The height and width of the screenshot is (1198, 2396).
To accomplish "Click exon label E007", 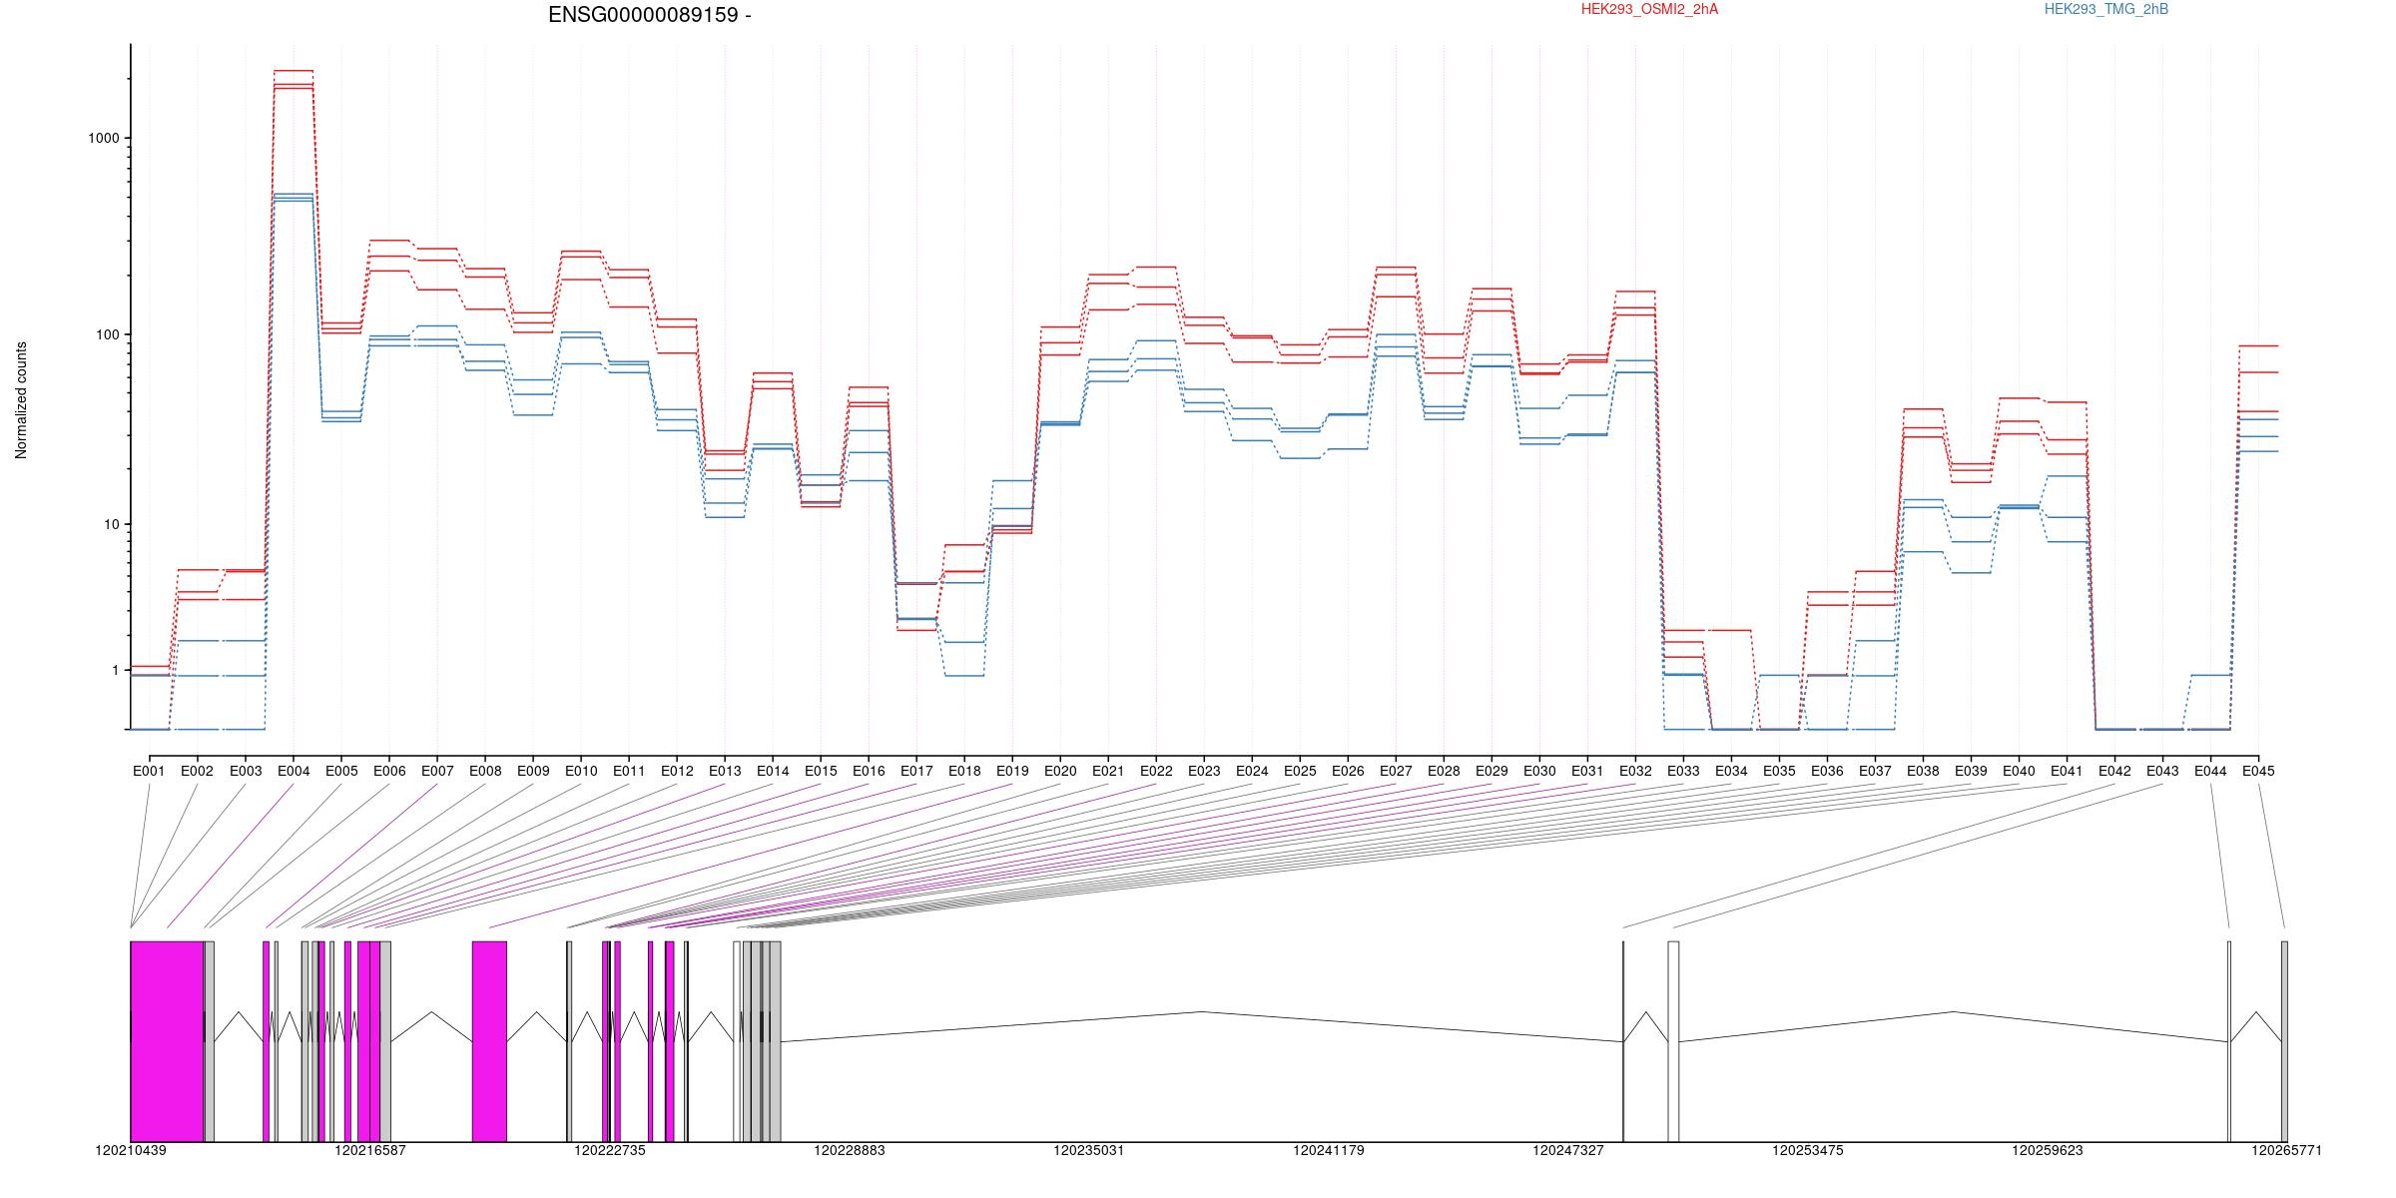I will [x=437, y=771].
